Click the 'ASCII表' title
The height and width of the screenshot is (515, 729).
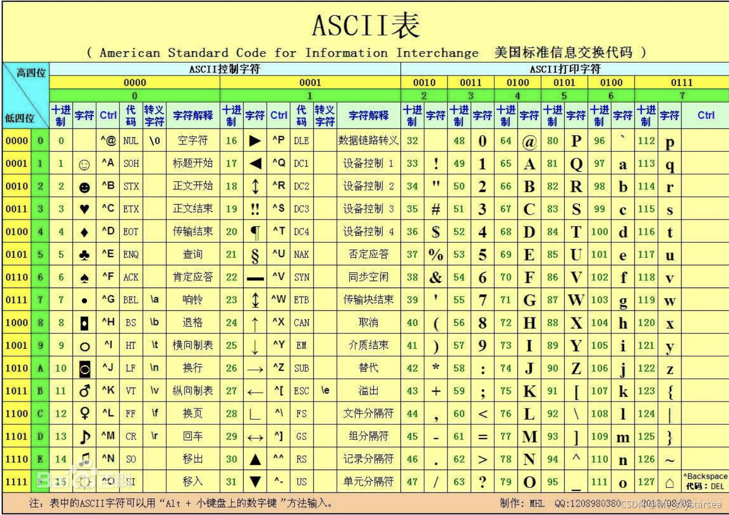point(365,26)
